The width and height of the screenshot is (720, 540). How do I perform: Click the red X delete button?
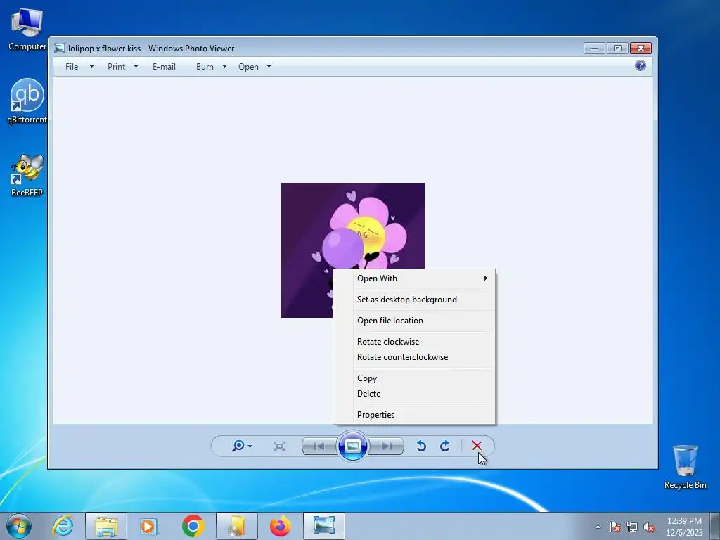coord(477,445)
